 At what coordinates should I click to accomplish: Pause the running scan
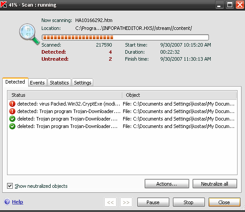pyautogui.click(x=153, y=202)
